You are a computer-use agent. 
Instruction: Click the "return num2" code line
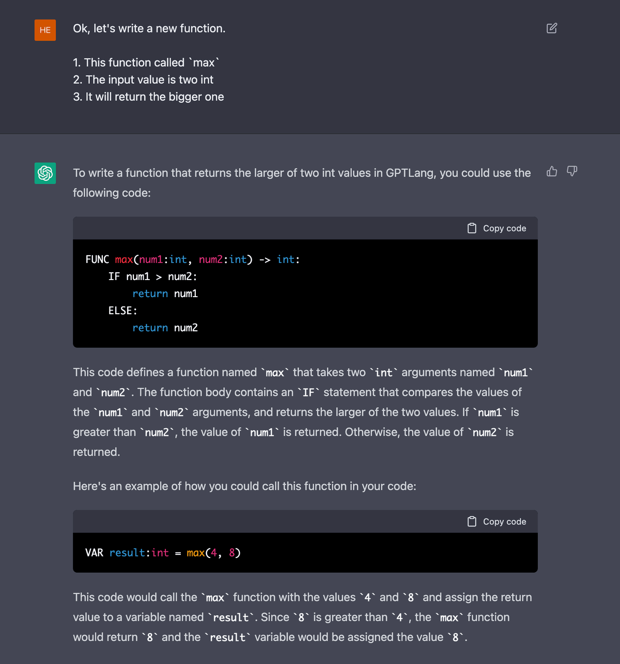click(x=165, y=328)
